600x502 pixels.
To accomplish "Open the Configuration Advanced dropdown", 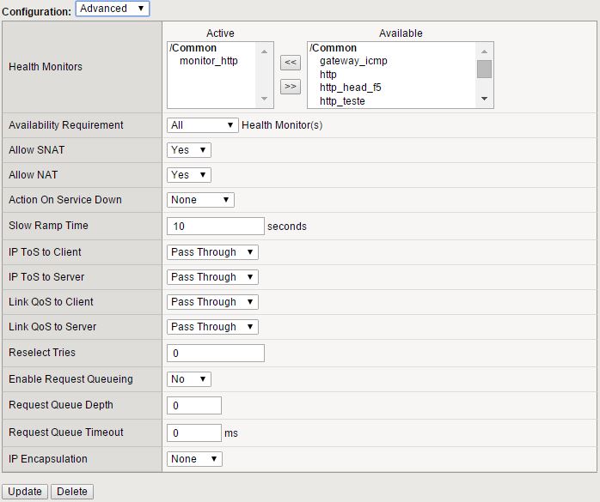I will (112, 9).
